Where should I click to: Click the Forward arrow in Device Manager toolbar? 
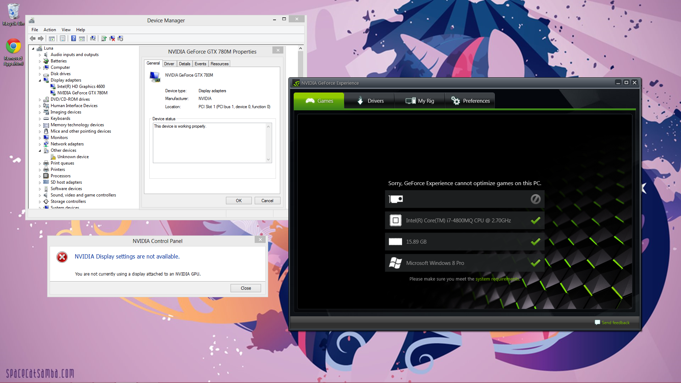(41, 38)
